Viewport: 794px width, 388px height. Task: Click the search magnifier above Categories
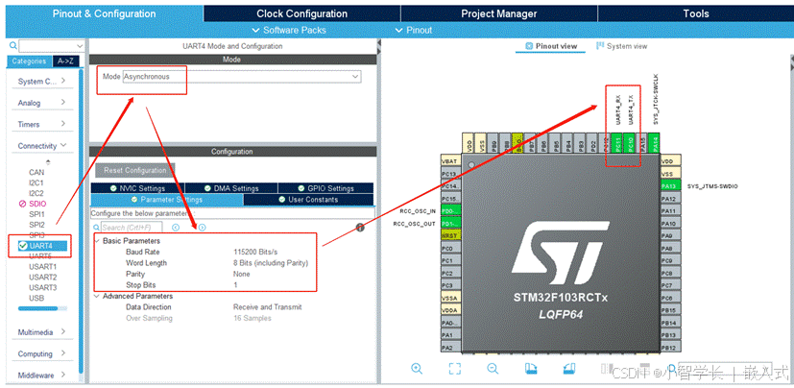coord(13,45)
